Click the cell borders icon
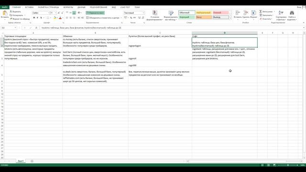Screen dimensions: 306x172 click(x=48, y=18)
